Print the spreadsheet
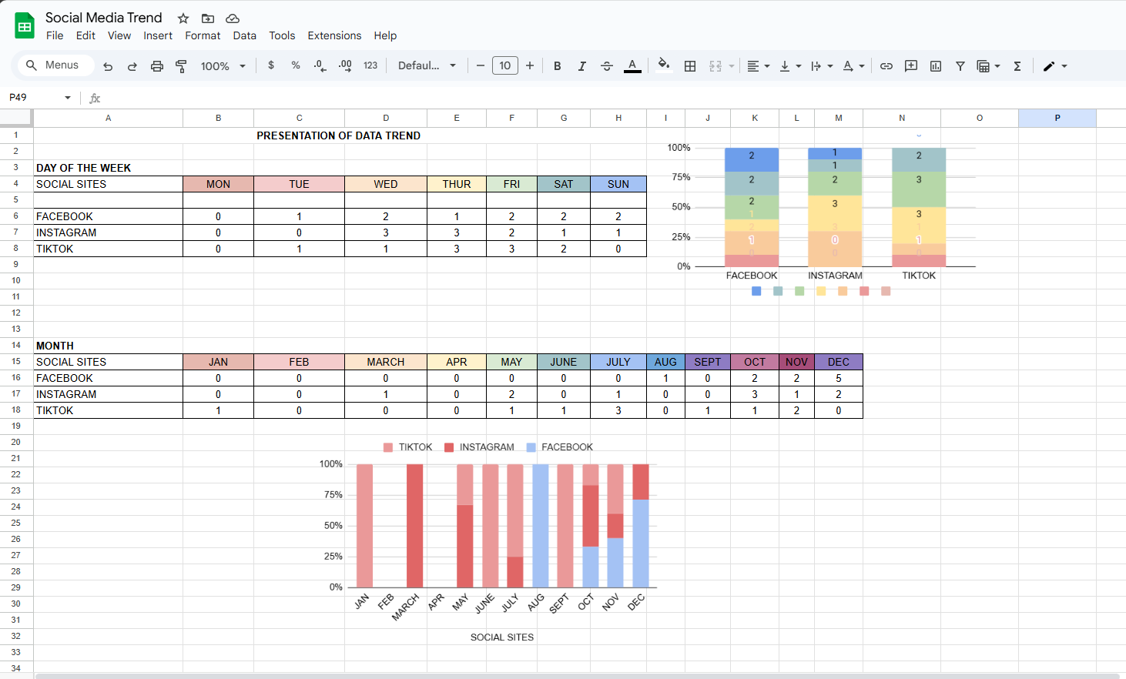Viewport: 1126px width, 679px height. tap(157, 66)
